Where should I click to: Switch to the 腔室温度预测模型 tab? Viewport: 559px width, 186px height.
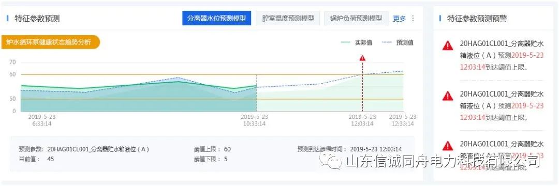tap(288, 18)
